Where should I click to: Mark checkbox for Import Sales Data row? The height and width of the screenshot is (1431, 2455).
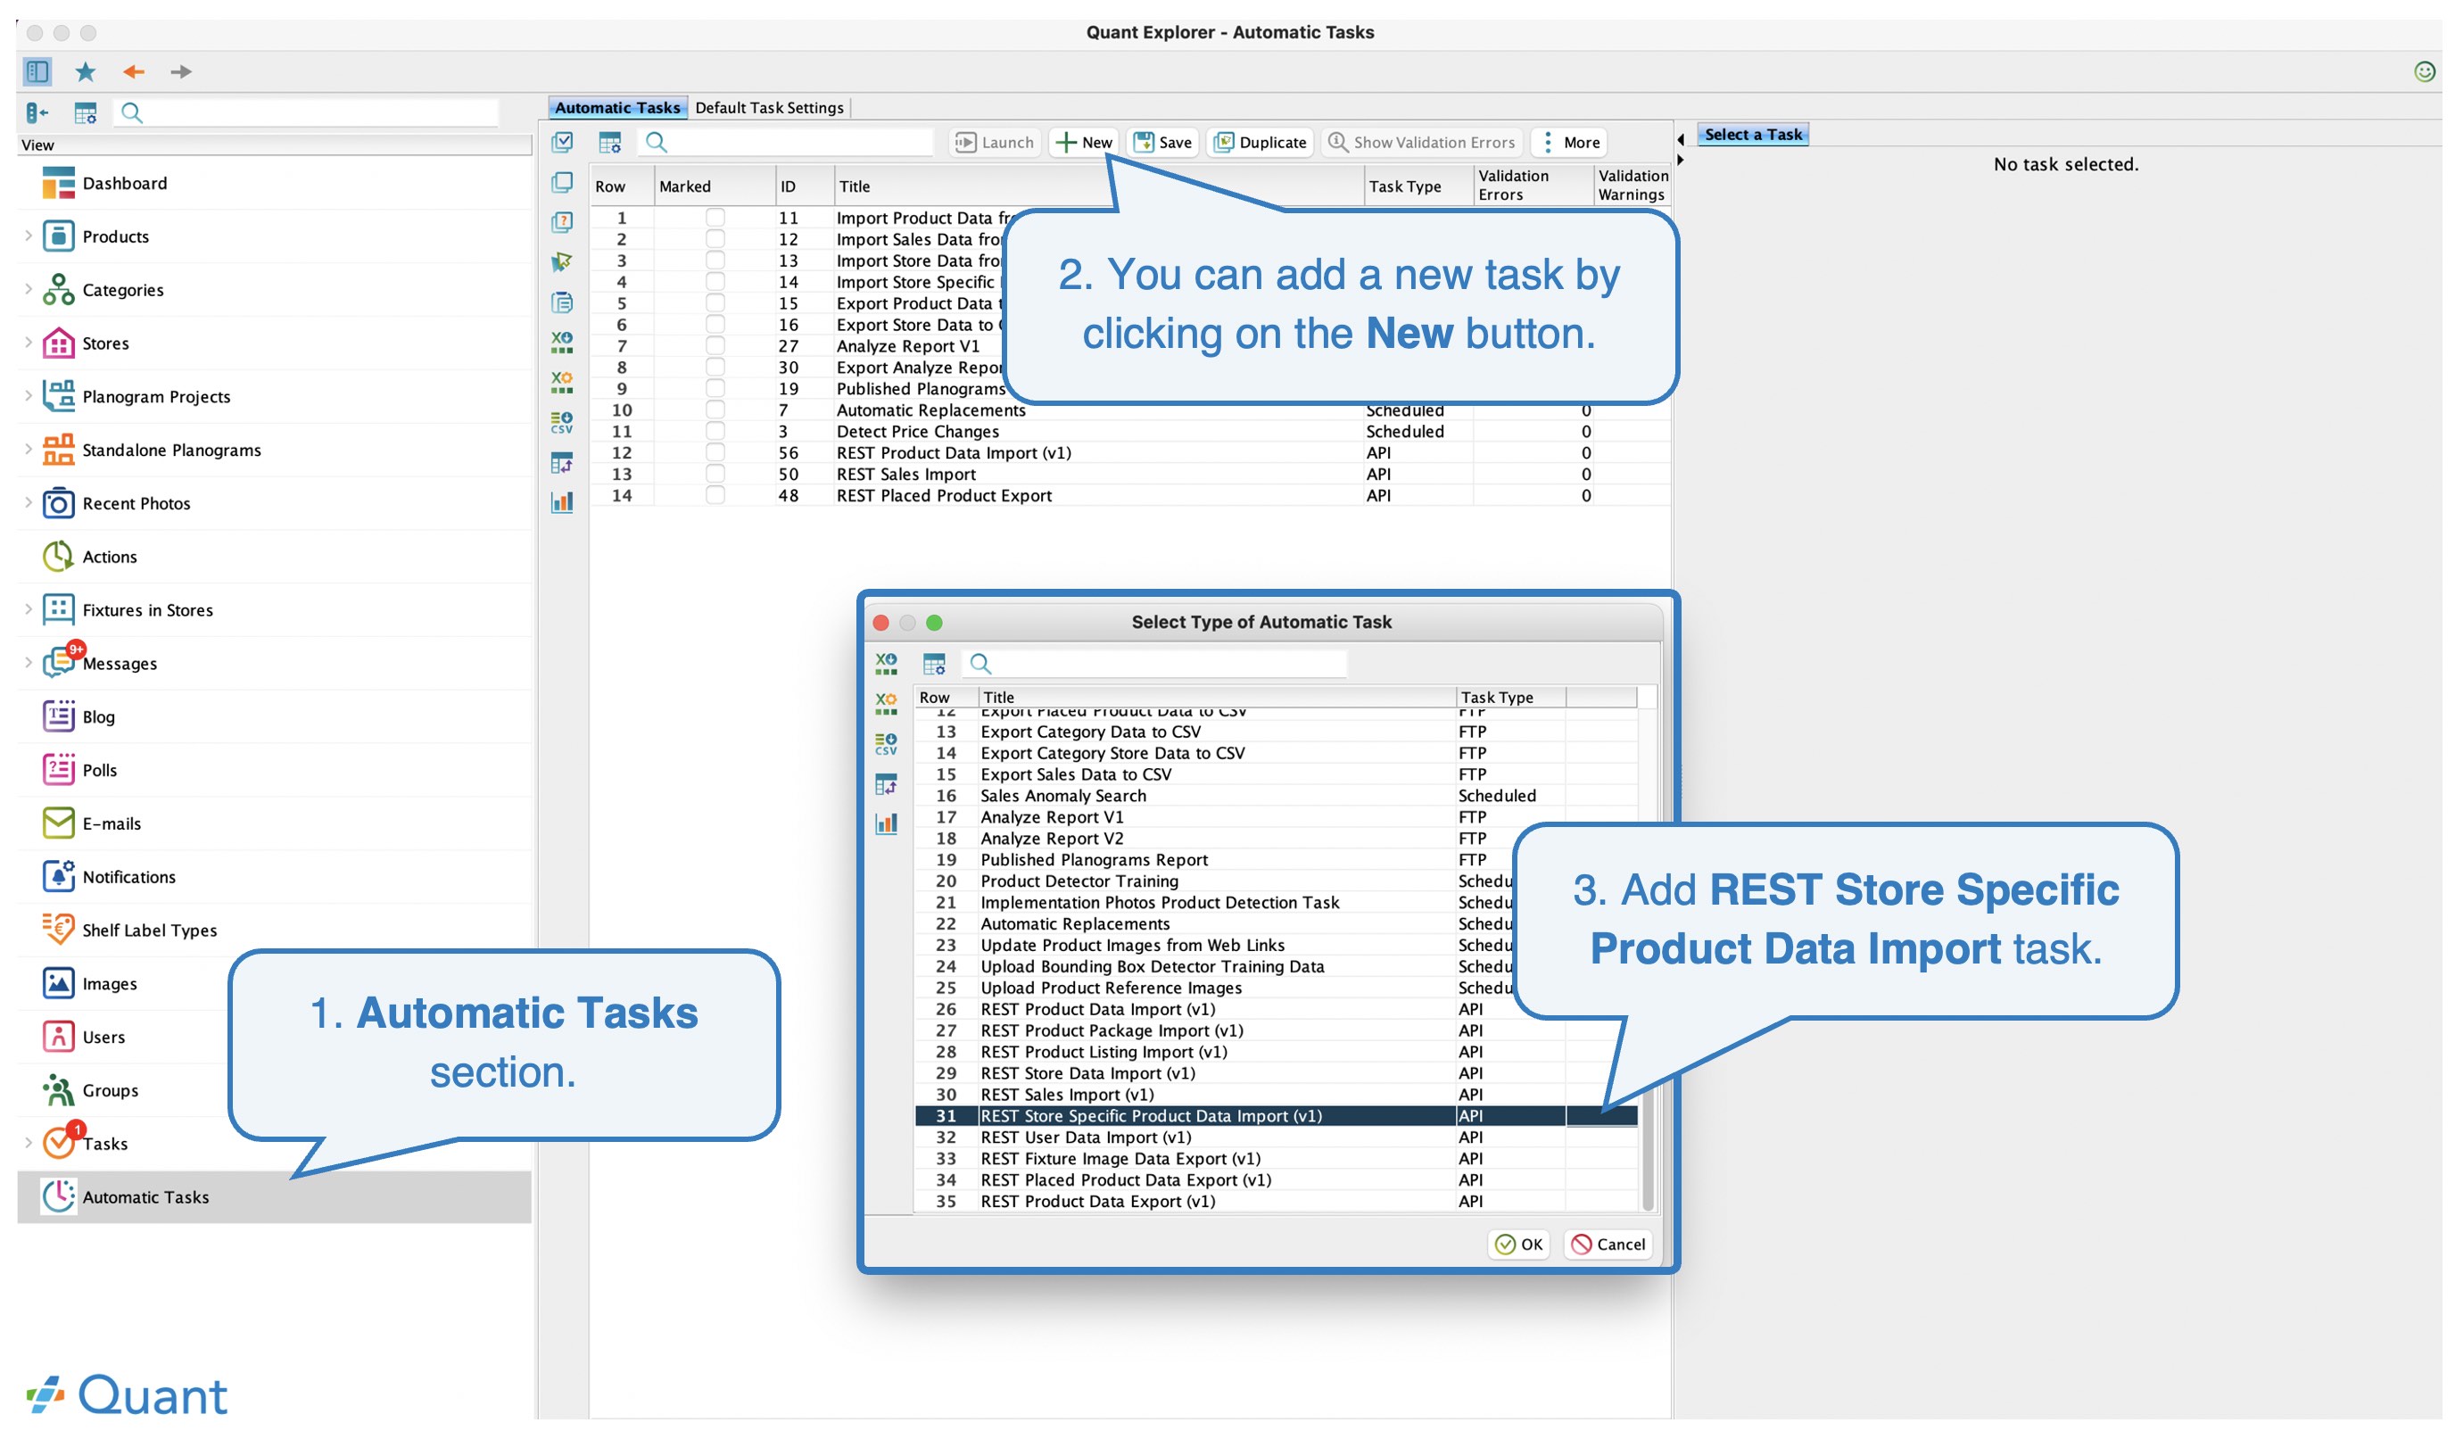(x=715, y=239)
